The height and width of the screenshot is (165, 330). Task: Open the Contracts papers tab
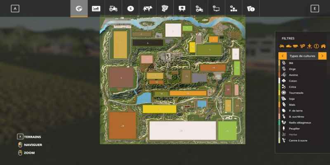165,8
